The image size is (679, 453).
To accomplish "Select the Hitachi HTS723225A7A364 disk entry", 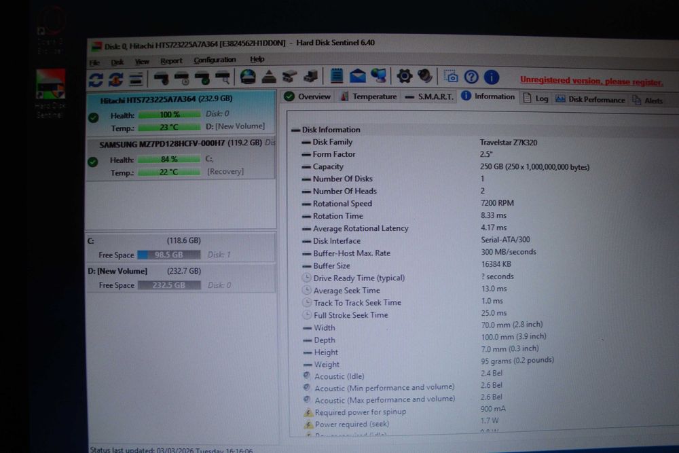I will click(181, 113).
